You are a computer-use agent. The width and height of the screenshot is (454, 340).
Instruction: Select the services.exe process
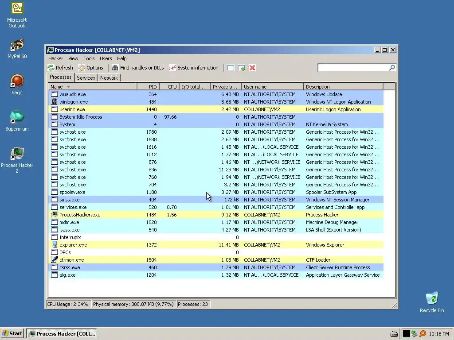[x=216, y=207]
